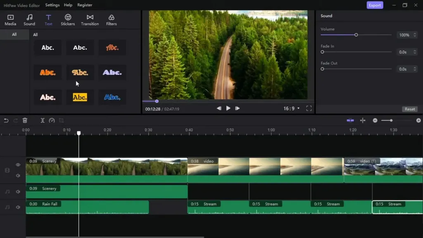Screen dimensions: 423x238
Task: Click the Fade In 0.0s stepper arrows
Action: point(415,52)
